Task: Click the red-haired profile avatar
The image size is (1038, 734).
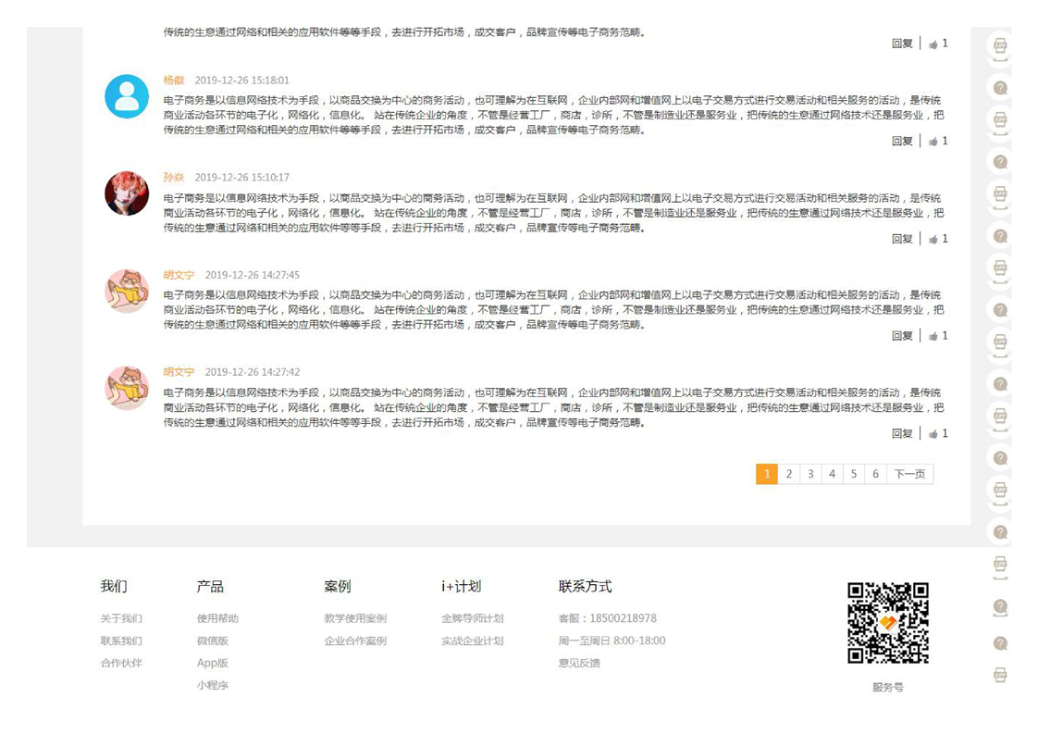Action: tap(127, 193)
